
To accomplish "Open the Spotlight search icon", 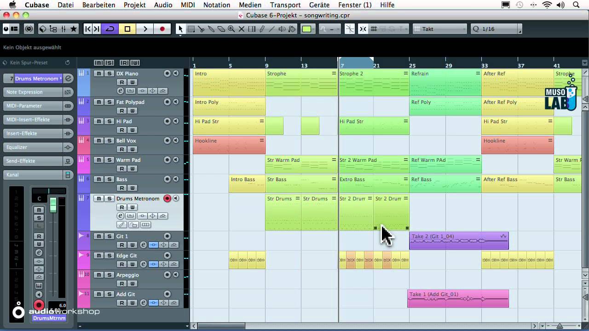I will coord(577,5).
